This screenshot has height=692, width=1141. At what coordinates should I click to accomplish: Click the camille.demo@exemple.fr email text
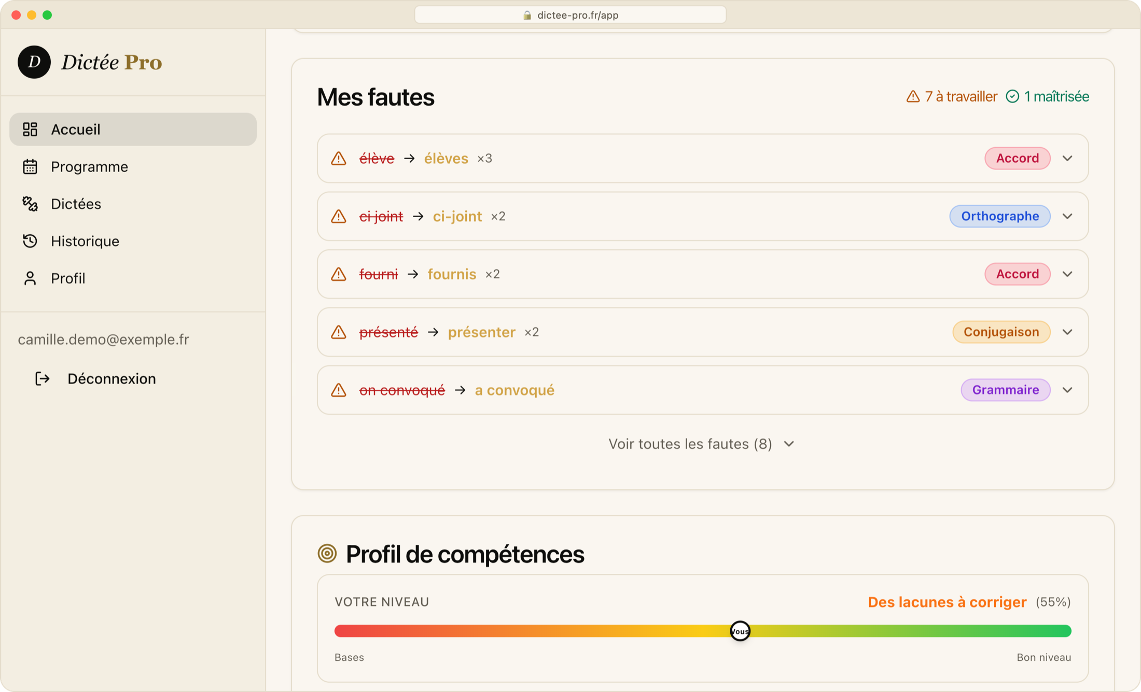click(104, 339)
